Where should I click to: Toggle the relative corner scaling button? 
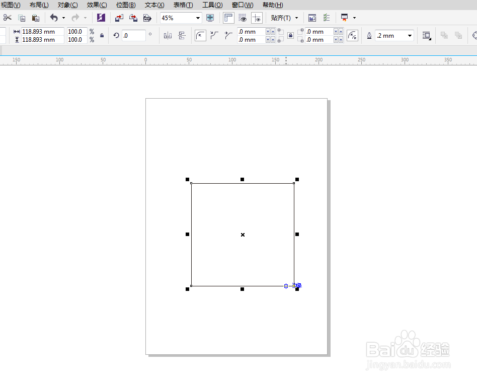352,36
